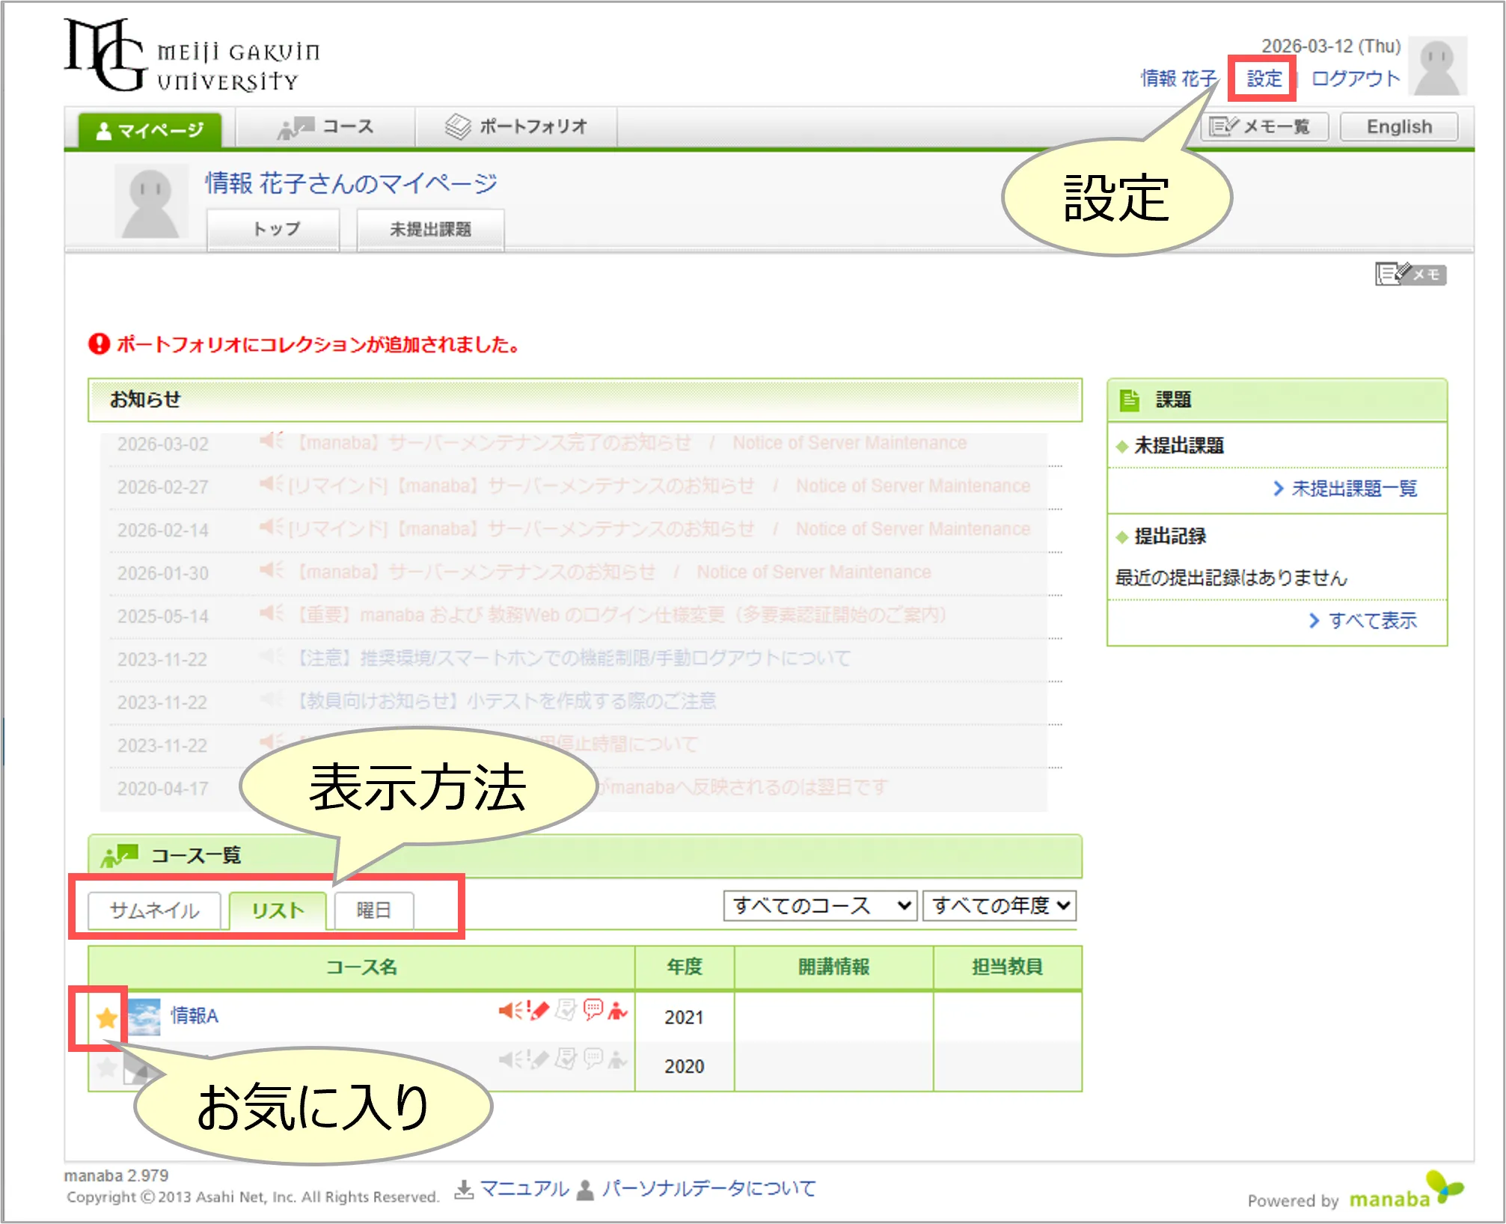
Task: Click the English language button
Action: coord(1398,126)
